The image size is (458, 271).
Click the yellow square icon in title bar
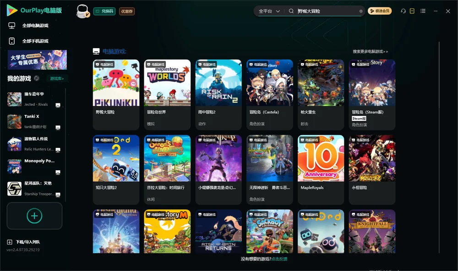coord(412,11)
